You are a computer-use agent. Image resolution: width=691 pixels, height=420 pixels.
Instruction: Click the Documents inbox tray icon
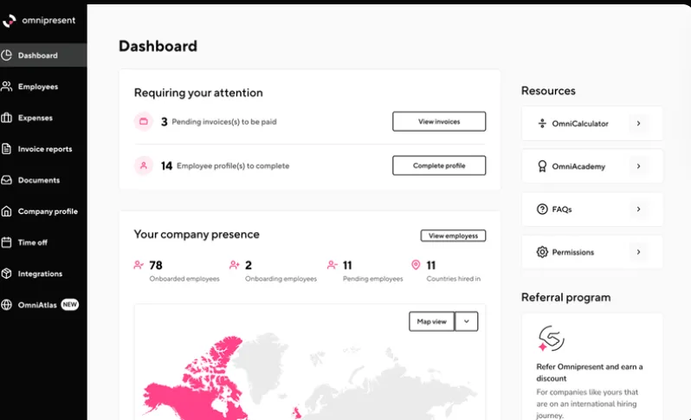[6, 180]
